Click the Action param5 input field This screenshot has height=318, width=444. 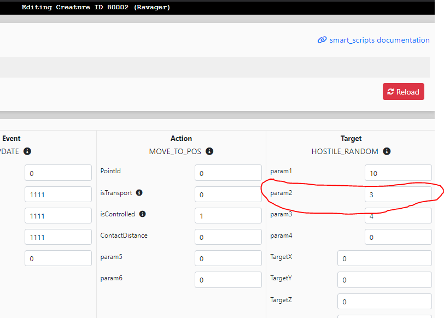(228, 258)
